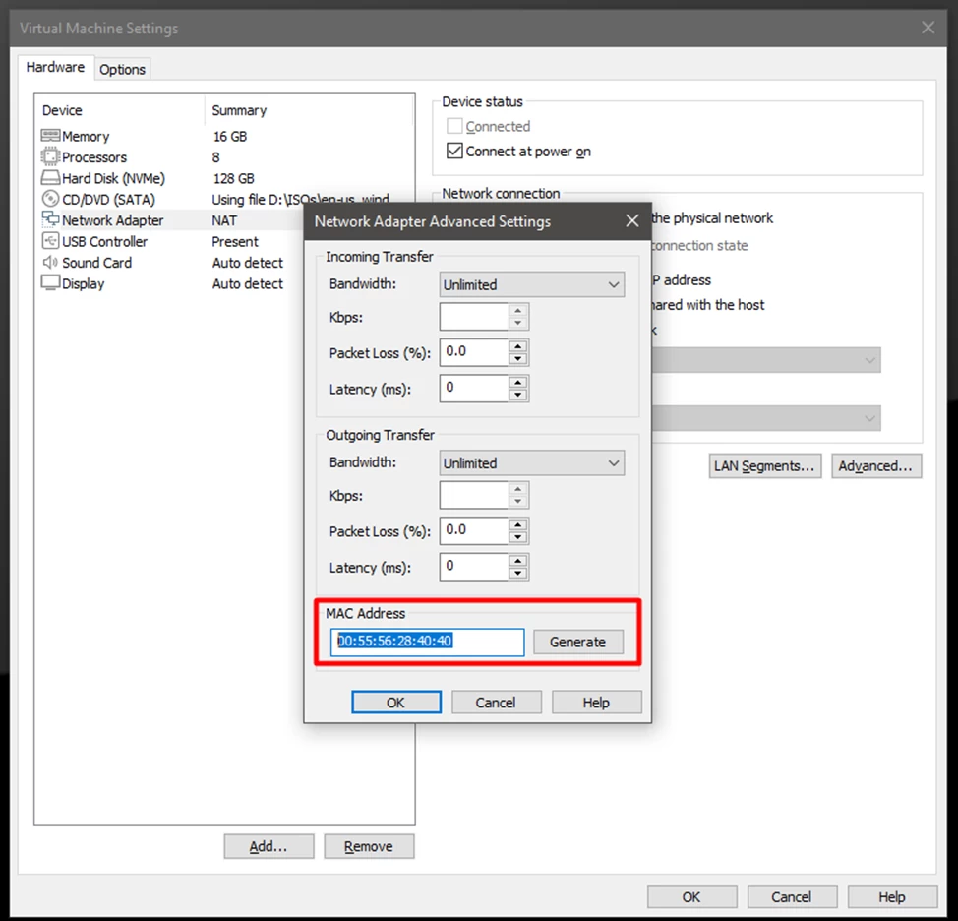Open the LAN Segments dialog
The height and width of the screenshot is (921, 958).
point(764,466)
